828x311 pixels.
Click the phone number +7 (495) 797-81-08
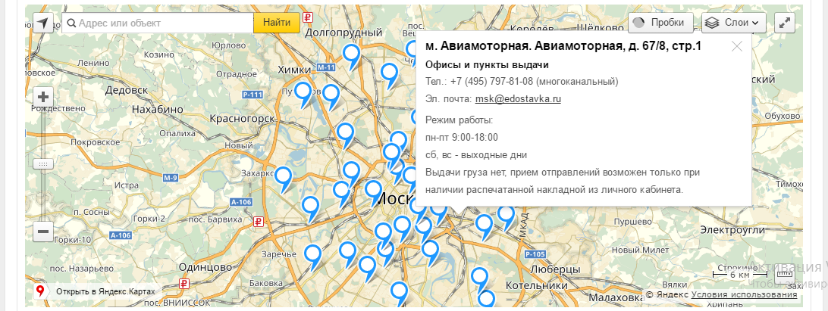coord(492,82)
